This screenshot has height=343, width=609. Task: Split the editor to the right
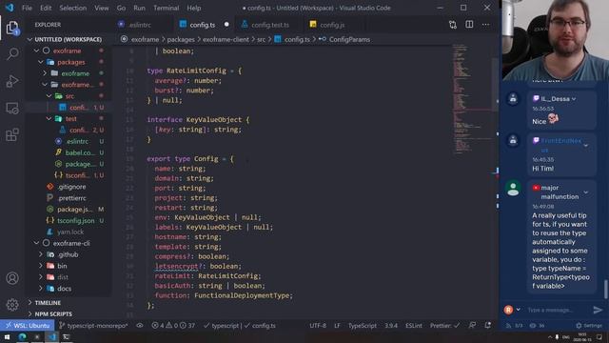(469, 25)
